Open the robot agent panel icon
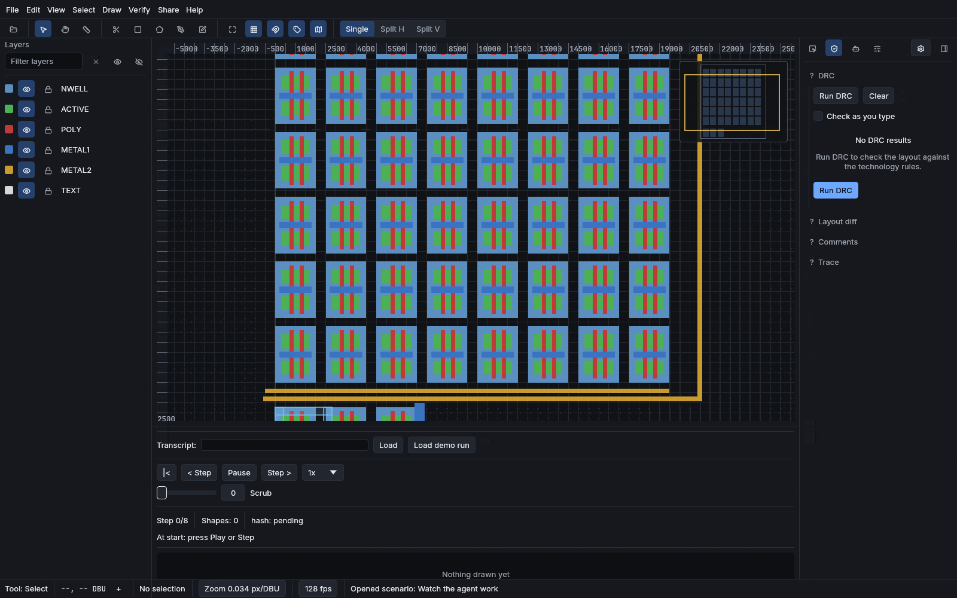 coord(855,48)
